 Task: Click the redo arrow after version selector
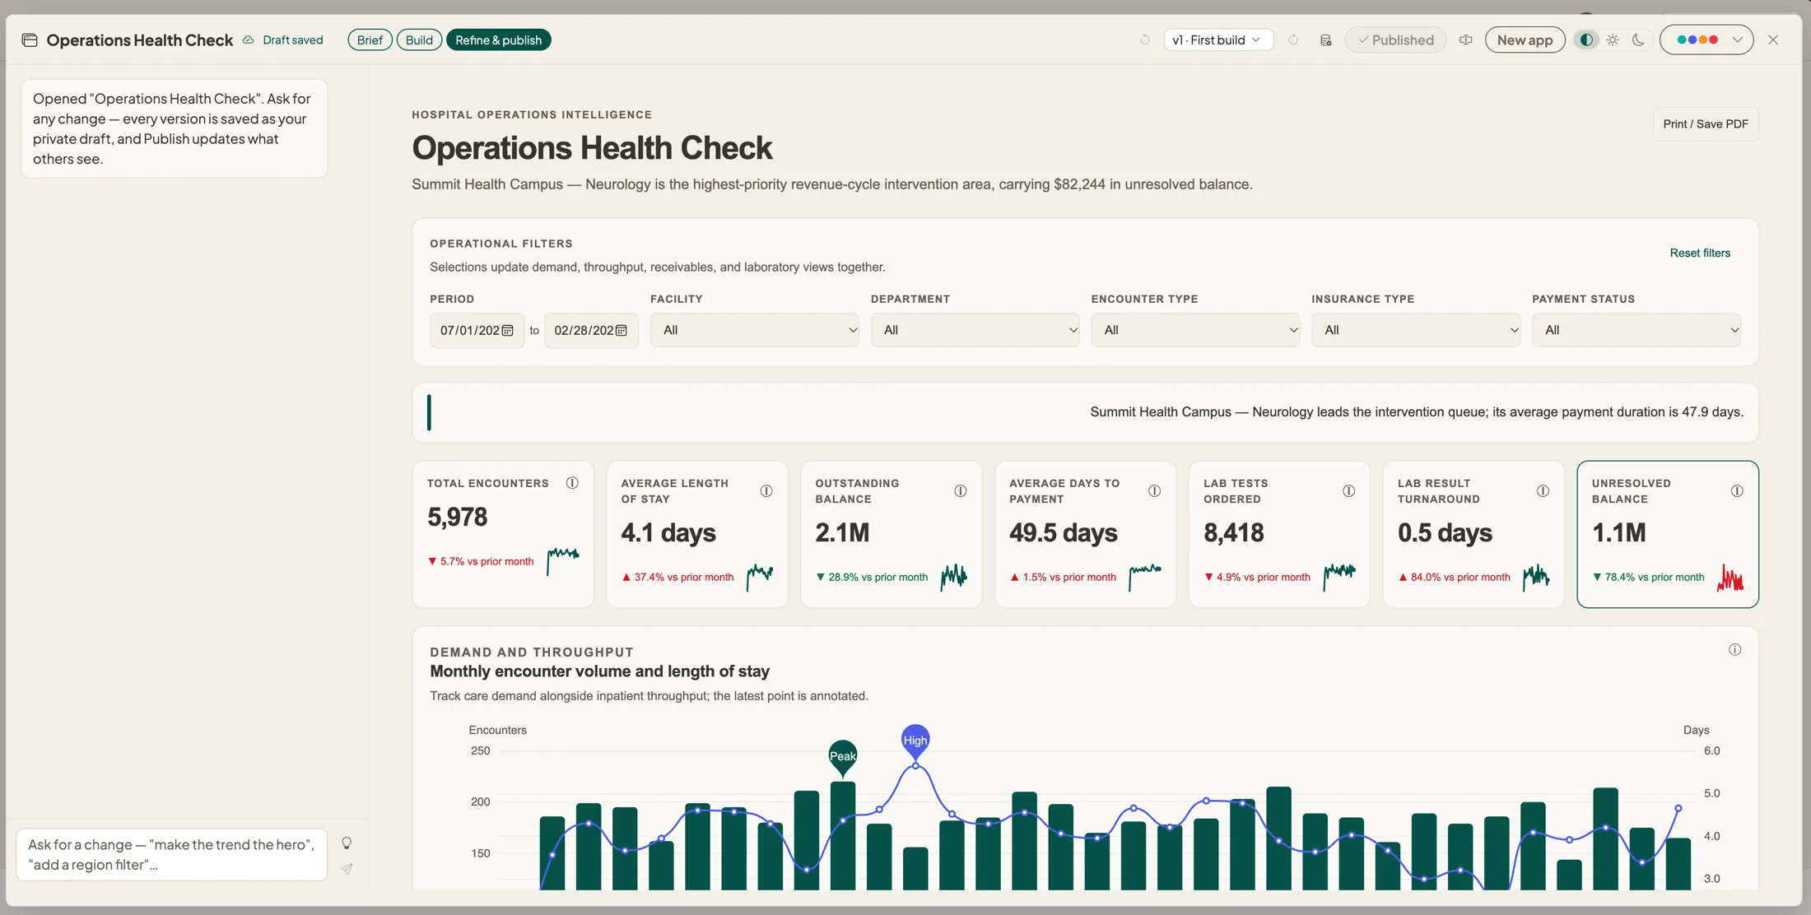(1293, 39)
